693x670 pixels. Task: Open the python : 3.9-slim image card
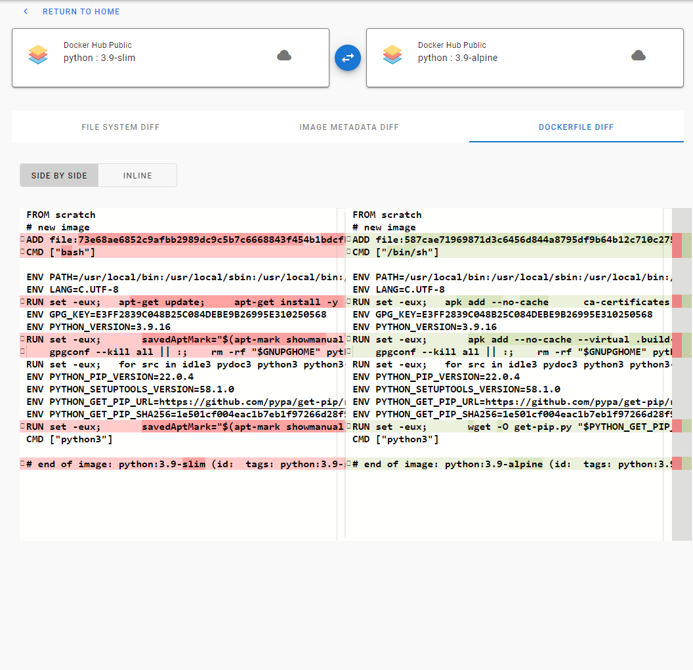[171, 58]
